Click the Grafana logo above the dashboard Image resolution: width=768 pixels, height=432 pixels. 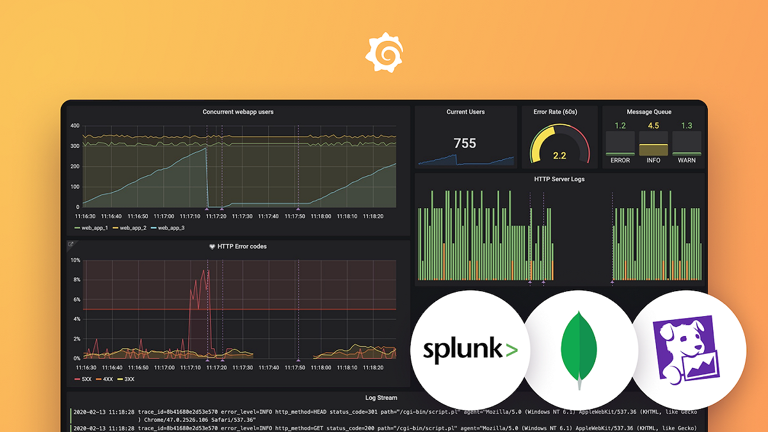pos(384,51)
